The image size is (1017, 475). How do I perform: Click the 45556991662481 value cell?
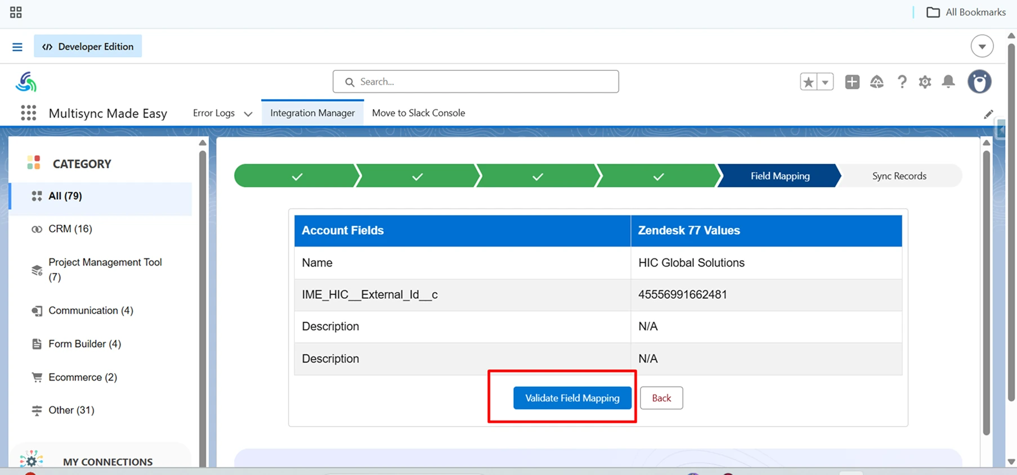pyautogui.click(x=766, y=295)
